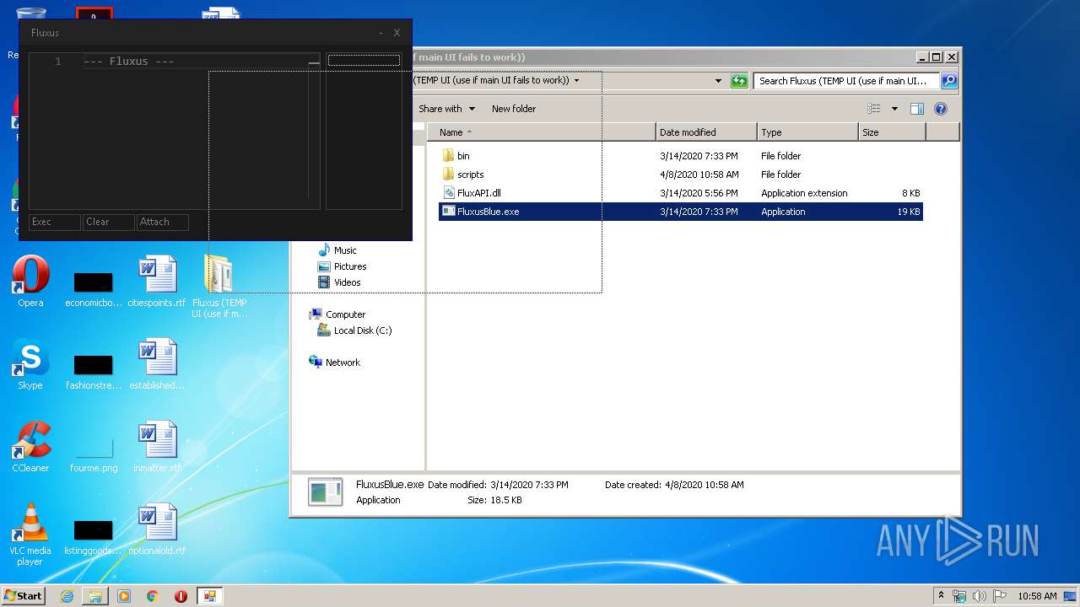
Task: Click the Exec button in Fluxus
Action: tap(55, 222)
